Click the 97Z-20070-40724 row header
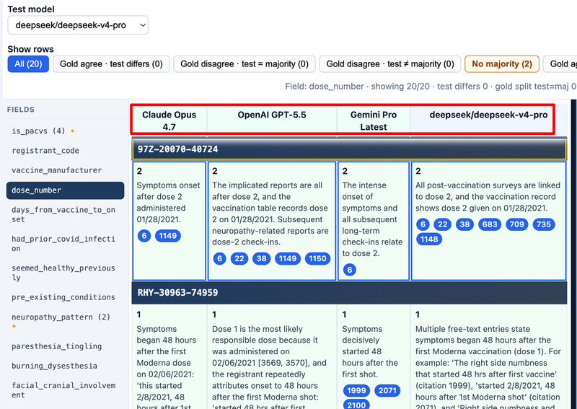The height and width of the screenshot is (409, 577). tap(349, 149)
